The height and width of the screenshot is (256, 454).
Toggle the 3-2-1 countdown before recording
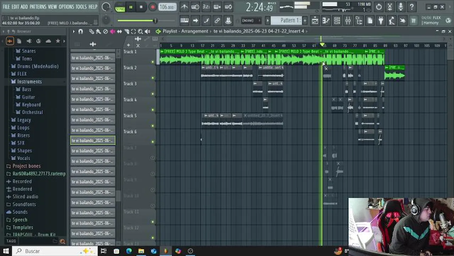(206, 7)
